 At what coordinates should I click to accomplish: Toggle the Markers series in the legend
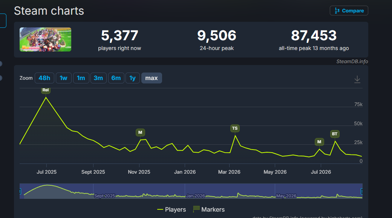pos(209,209)
